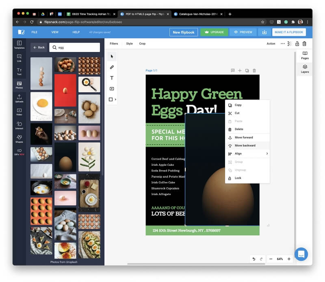Open the Pages panel
Screen dimensions: 325x282
click(x=305, y=55)
